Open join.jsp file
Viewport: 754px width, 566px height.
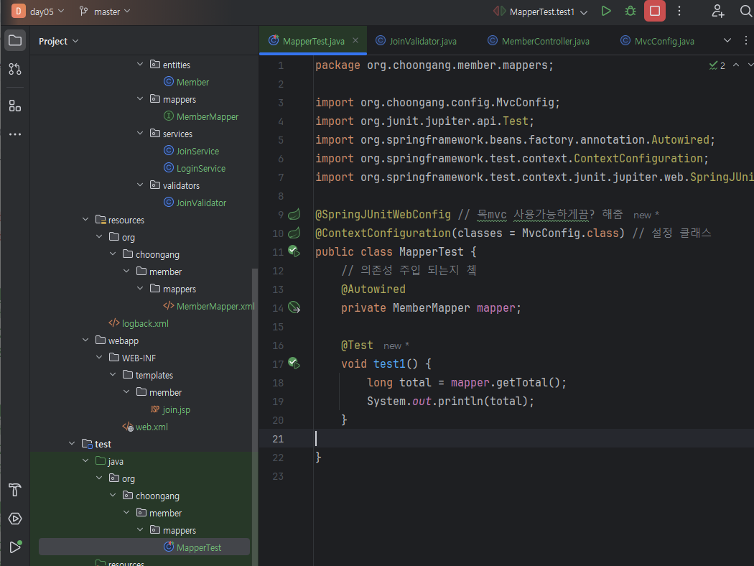[170, 409]
